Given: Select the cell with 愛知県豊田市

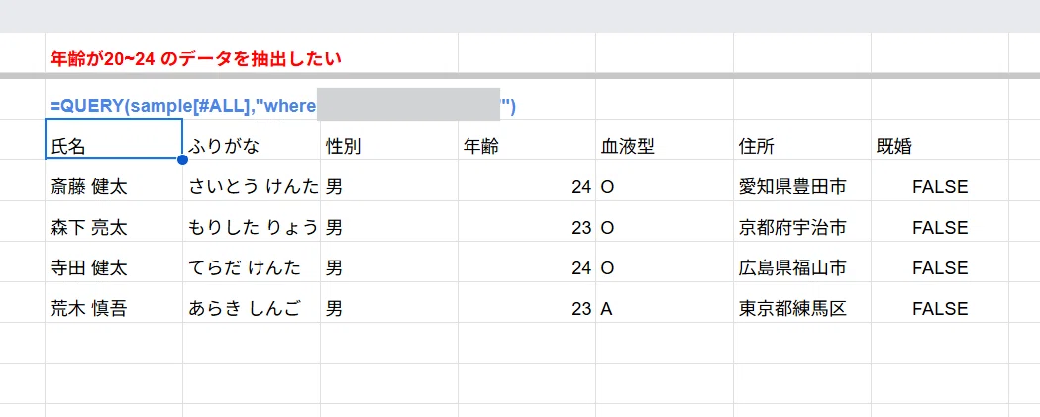Looking at the screenshot, I should [802, 180].
